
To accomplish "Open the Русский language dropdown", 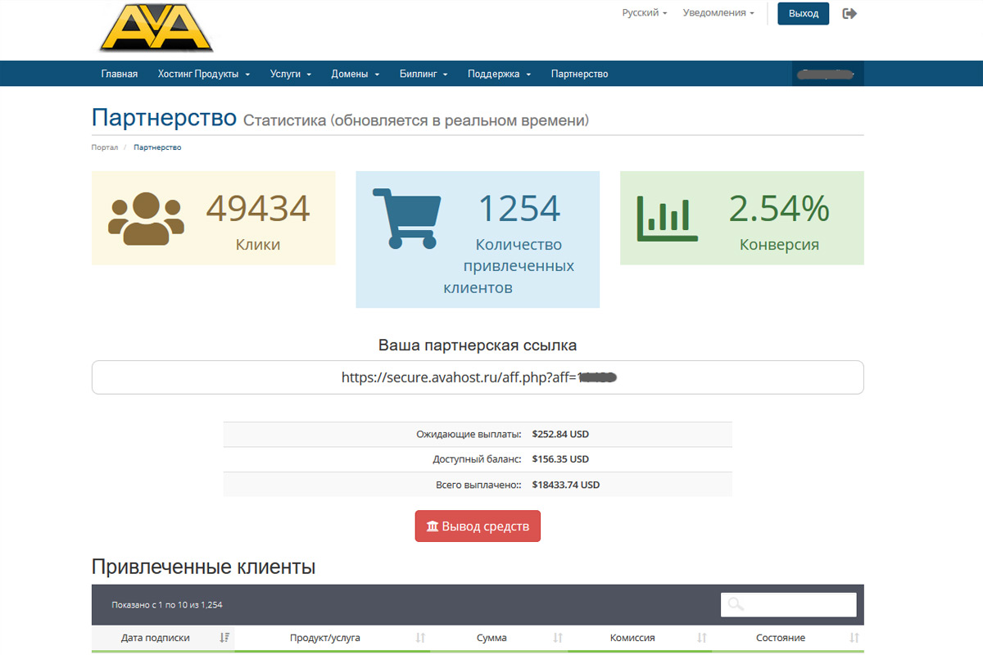I will [x=645, y=13].
